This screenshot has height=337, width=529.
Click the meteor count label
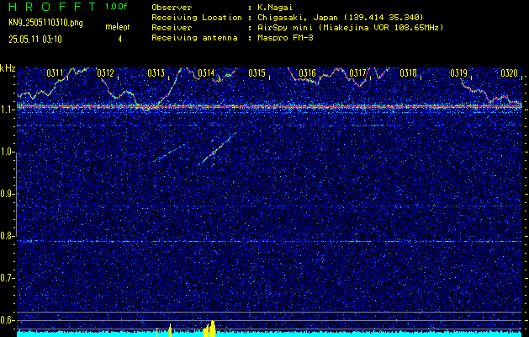click(118, 27)
